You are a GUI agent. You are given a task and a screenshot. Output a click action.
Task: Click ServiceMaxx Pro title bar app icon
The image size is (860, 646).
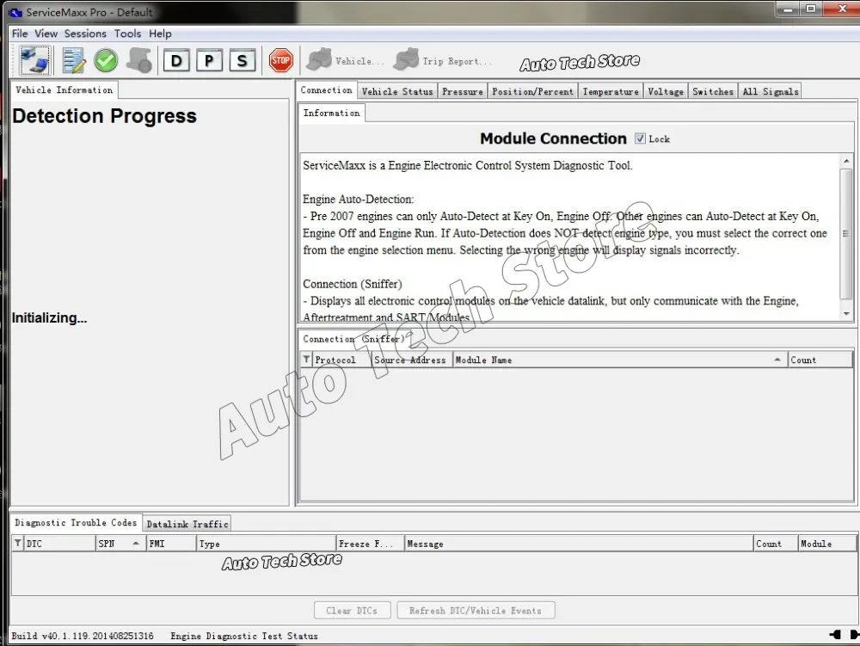(15, 12)
